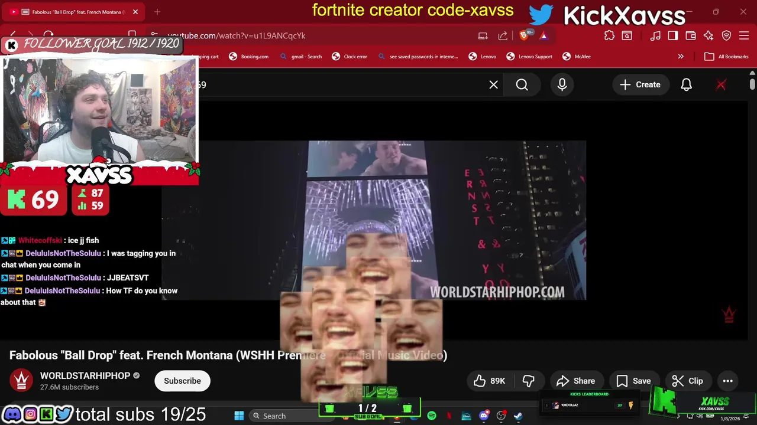The height and width of the screenshot is (425, 757).
Task: Open Spotify from the taskbar
Action: click(x=432, y=416)
